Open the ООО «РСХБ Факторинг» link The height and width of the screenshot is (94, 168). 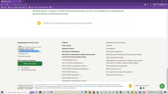pyautogui.click(x=71, y=75)
